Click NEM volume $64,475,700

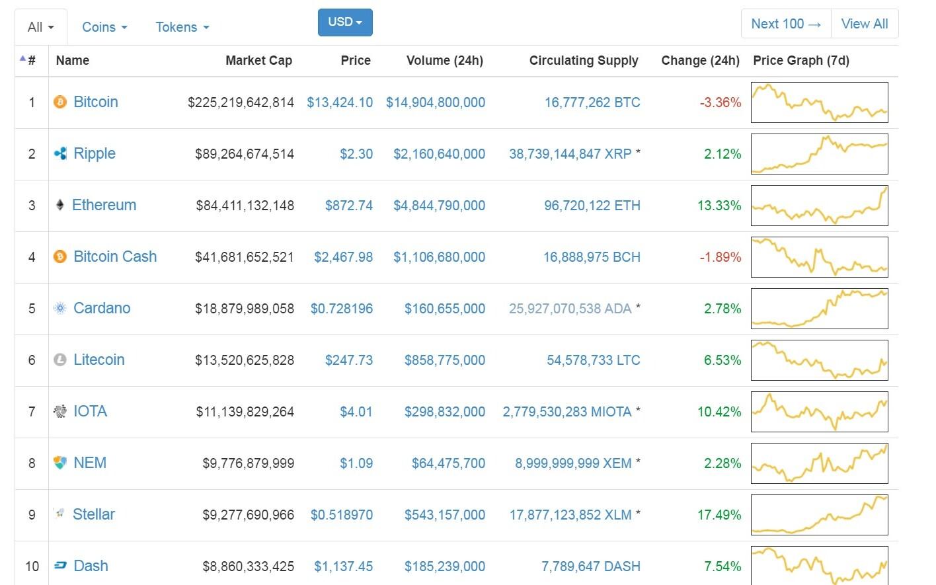[448, 463]
